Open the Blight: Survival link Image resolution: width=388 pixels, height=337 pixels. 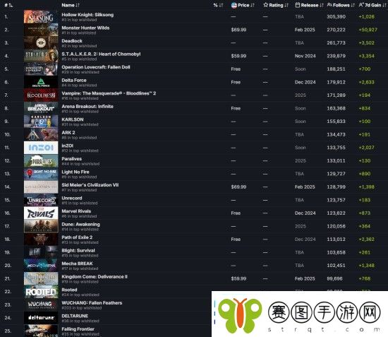click(78, 251)
